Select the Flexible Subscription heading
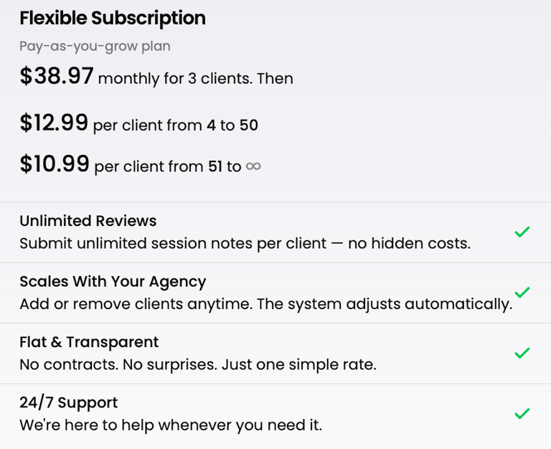This screenshot has height=449, width=551. pyautogui.click(x=113, y=18)
